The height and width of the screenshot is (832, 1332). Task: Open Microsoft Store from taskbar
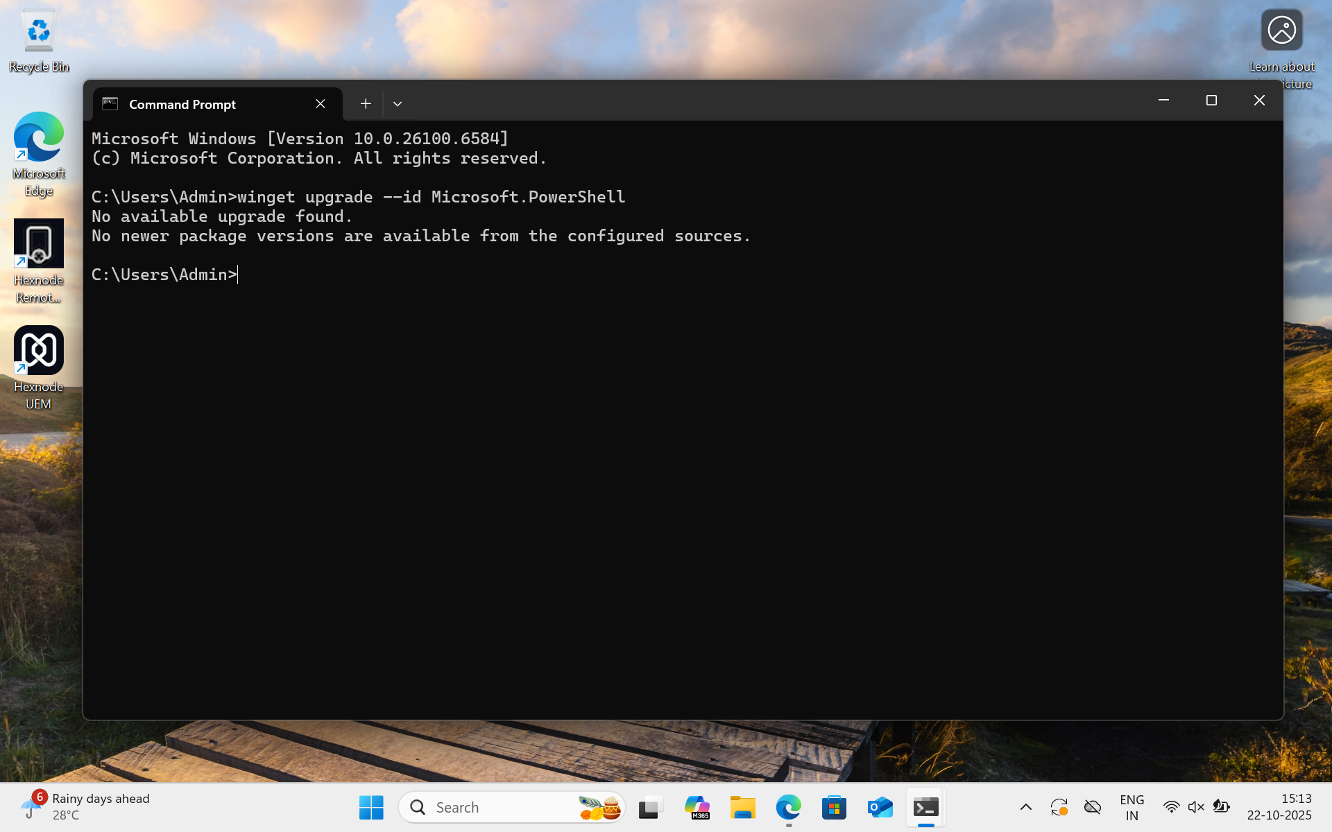[834, 807]
